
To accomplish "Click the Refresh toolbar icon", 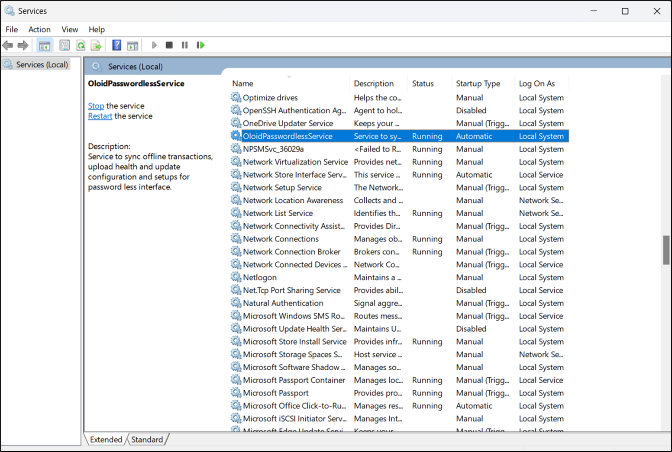I will (81, 45).
